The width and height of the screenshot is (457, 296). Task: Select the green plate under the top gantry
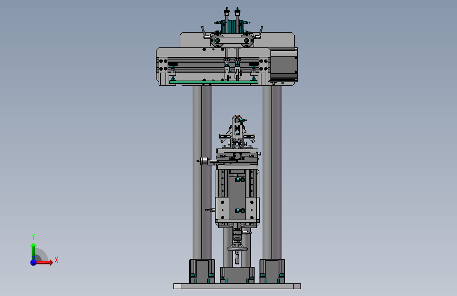213,82
